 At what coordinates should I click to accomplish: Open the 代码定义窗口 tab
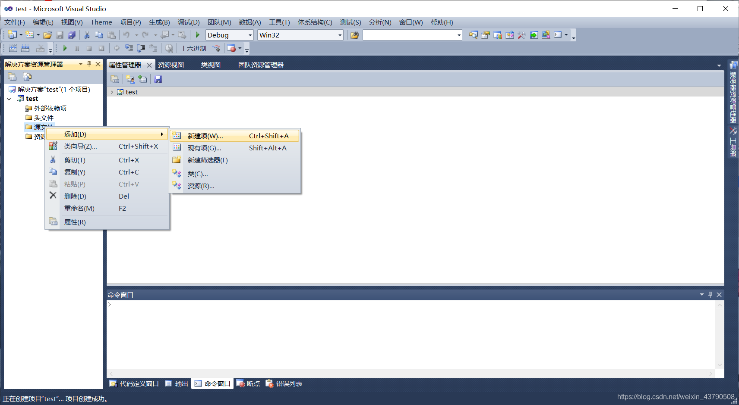coord(134,384)
